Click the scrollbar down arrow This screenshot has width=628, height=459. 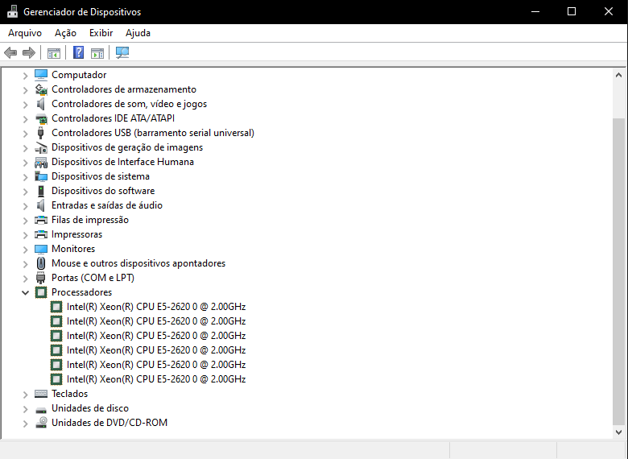click(x=618, y=432)
